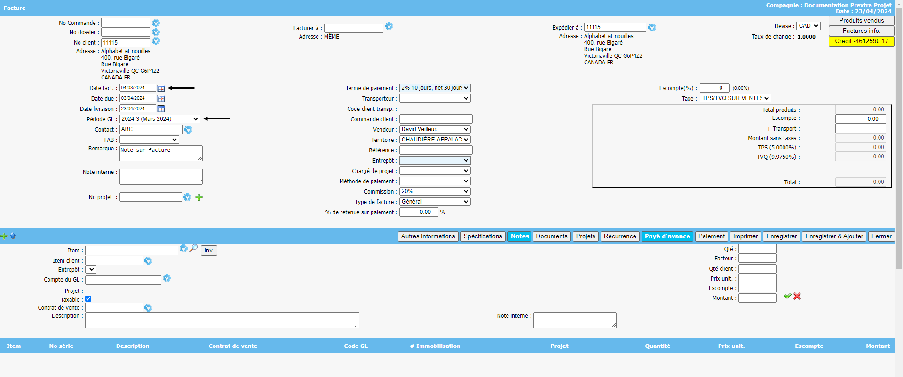
Task: Open the Notes tab
Action: (519, 236)
